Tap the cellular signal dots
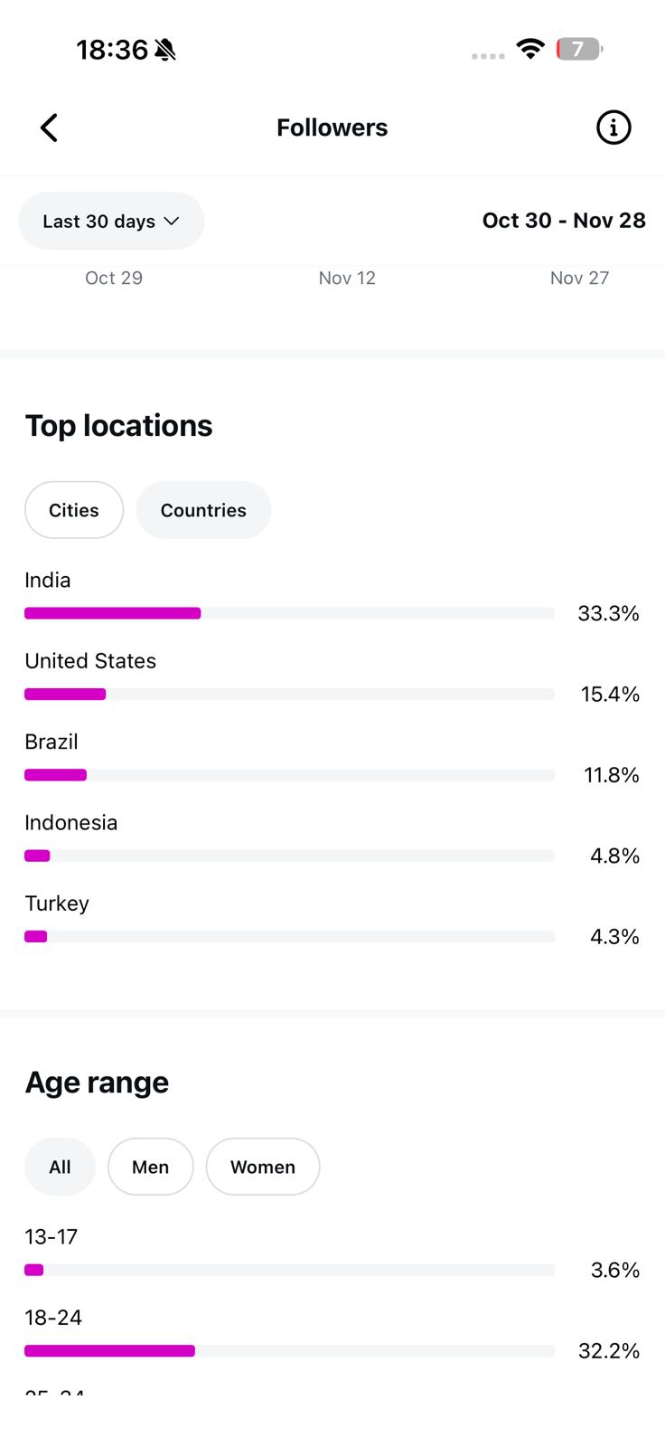Screen dimensions: 665x1447 tap(488, 56)
